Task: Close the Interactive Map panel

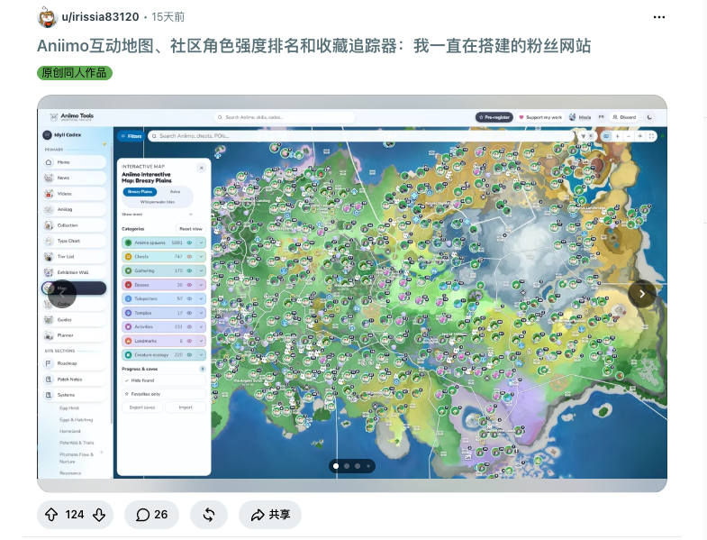Action: tap(202, 168)
